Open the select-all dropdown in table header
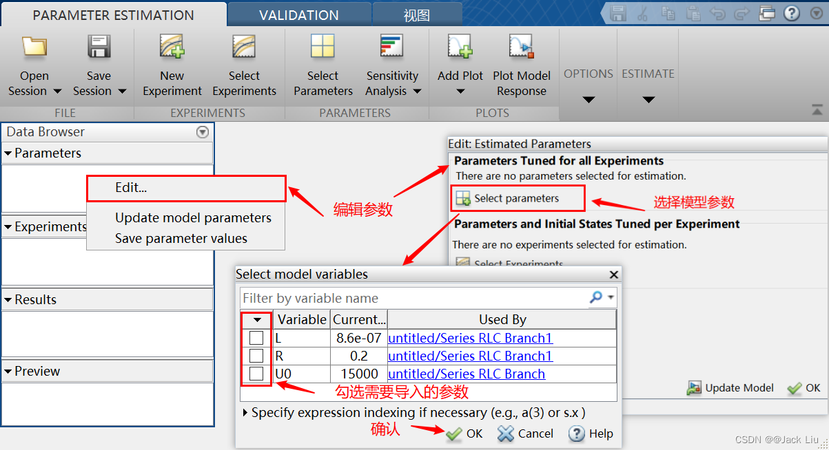The height and width of the screenshot is (450, 829). coord(257,320)
